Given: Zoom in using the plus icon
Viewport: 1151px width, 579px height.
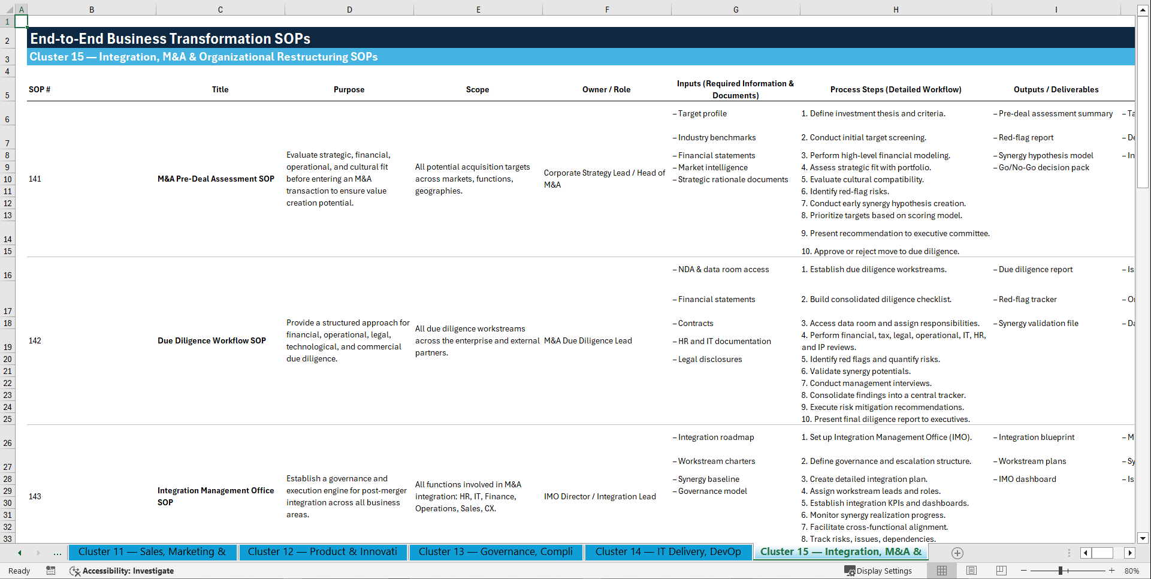Looking at the screenshot, I should (x=1113, y=571).
